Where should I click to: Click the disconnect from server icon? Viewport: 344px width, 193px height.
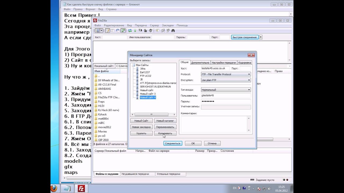tap(145, 31)
